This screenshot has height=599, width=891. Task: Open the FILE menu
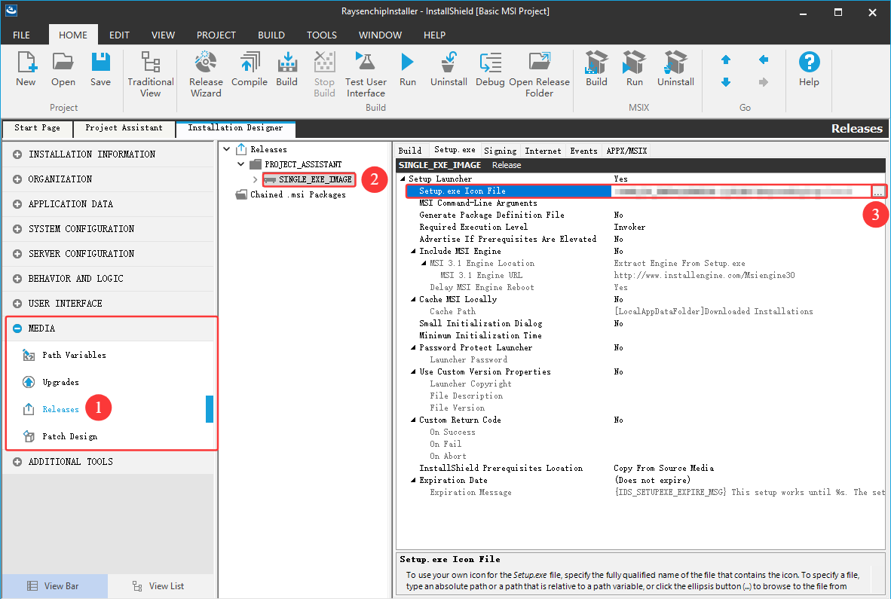[x=22, y=35]
